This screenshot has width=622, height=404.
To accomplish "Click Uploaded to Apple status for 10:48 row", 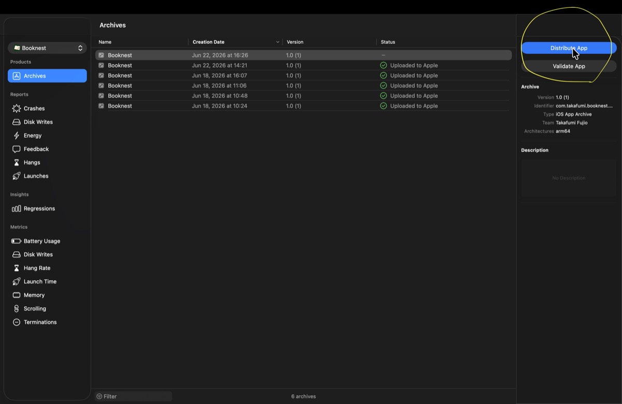I will click(414, 96).
